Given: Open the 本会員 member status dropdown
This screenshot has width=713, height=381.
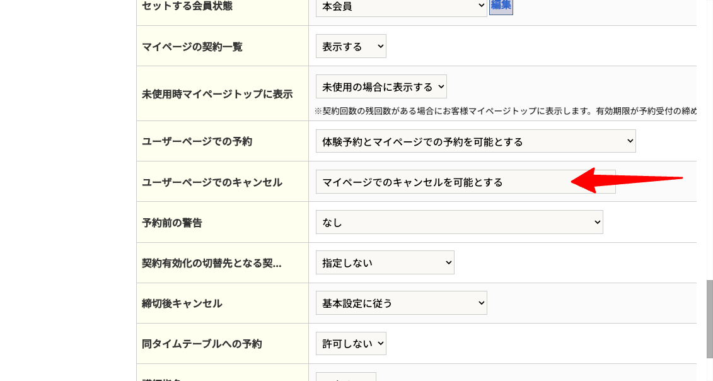Looking at the screenshot, I should (401, 7).
